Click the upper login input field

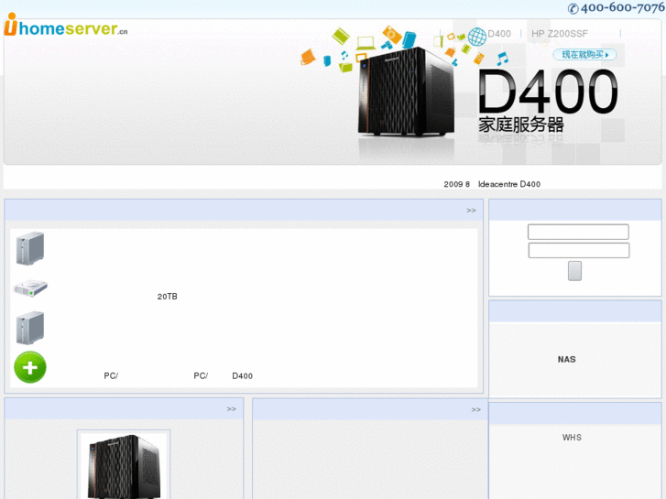coord(578,232)
